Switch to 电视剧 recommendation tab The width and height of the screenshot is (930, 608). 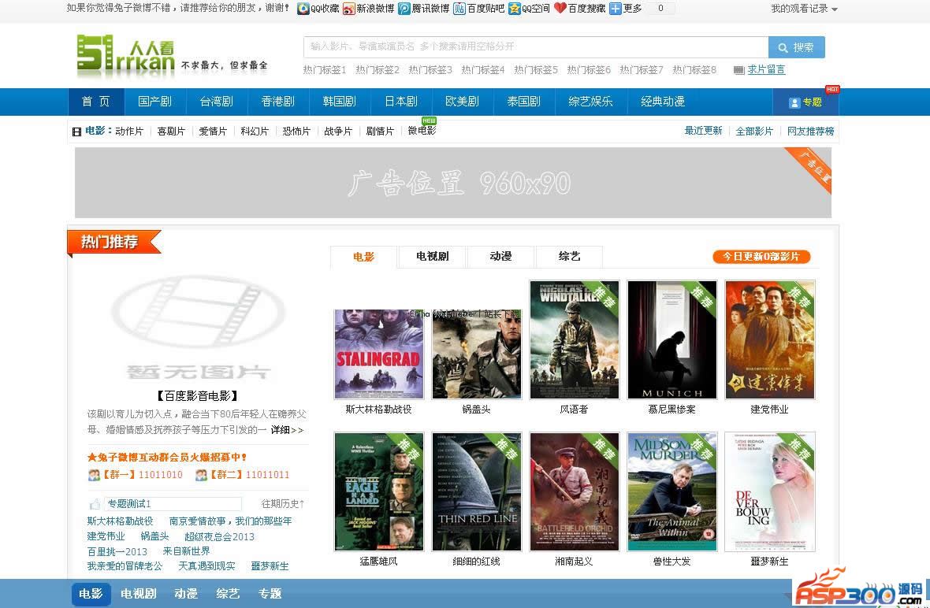click(433, 256)
